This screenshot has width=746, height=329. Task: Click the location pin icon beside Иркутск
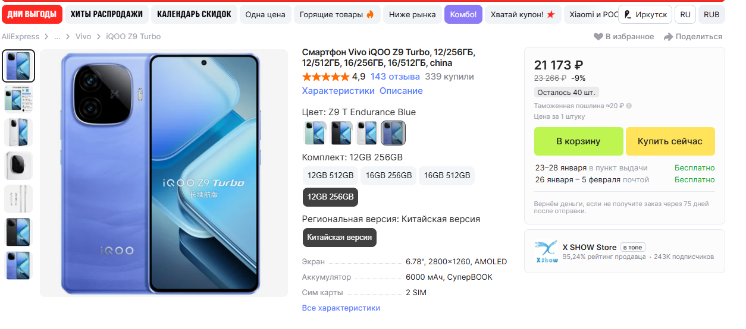pyautogui.click(x=627, y=14)
